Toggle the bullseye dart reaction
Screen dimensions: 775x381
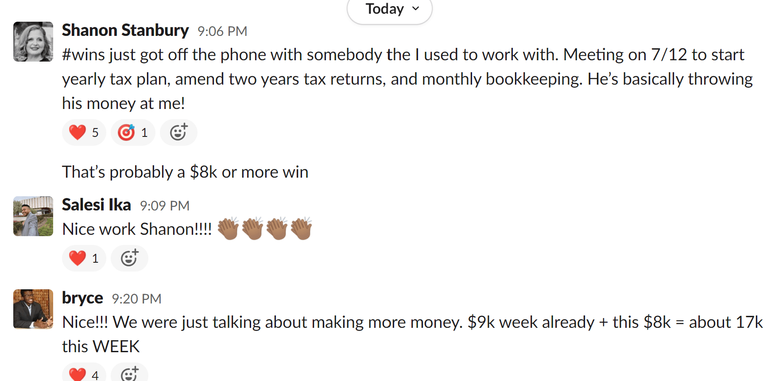(133, 132)
